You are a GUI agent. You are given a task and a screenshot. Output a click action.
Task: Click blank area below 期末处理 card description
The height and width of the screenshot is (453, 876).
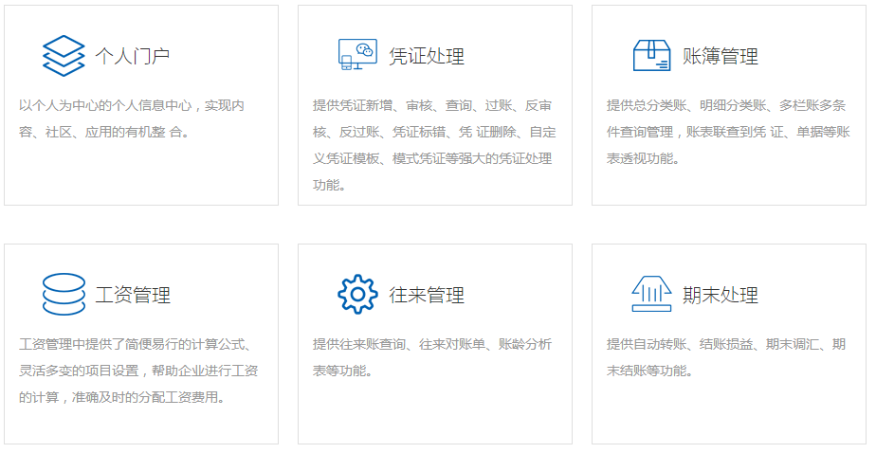pyautogui.click(x=728, y=412)
